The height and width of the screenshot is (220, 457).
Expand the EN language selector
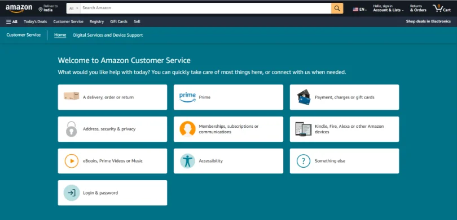[x=359, y=10]
